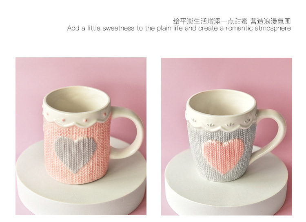Click the pink-dotted scalloped trim on left mug
This screenshot has height=222, width=306.
pos(77,119)
